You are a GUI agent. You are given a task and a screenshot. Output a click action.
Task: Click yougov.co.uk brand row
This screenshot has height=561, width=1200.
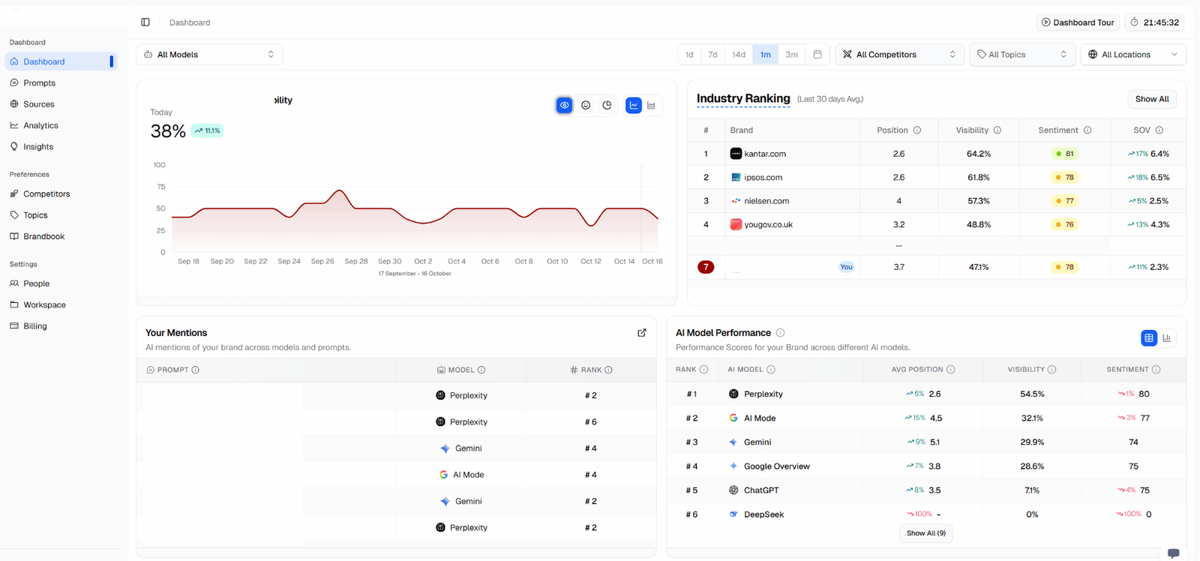(937, 224)
